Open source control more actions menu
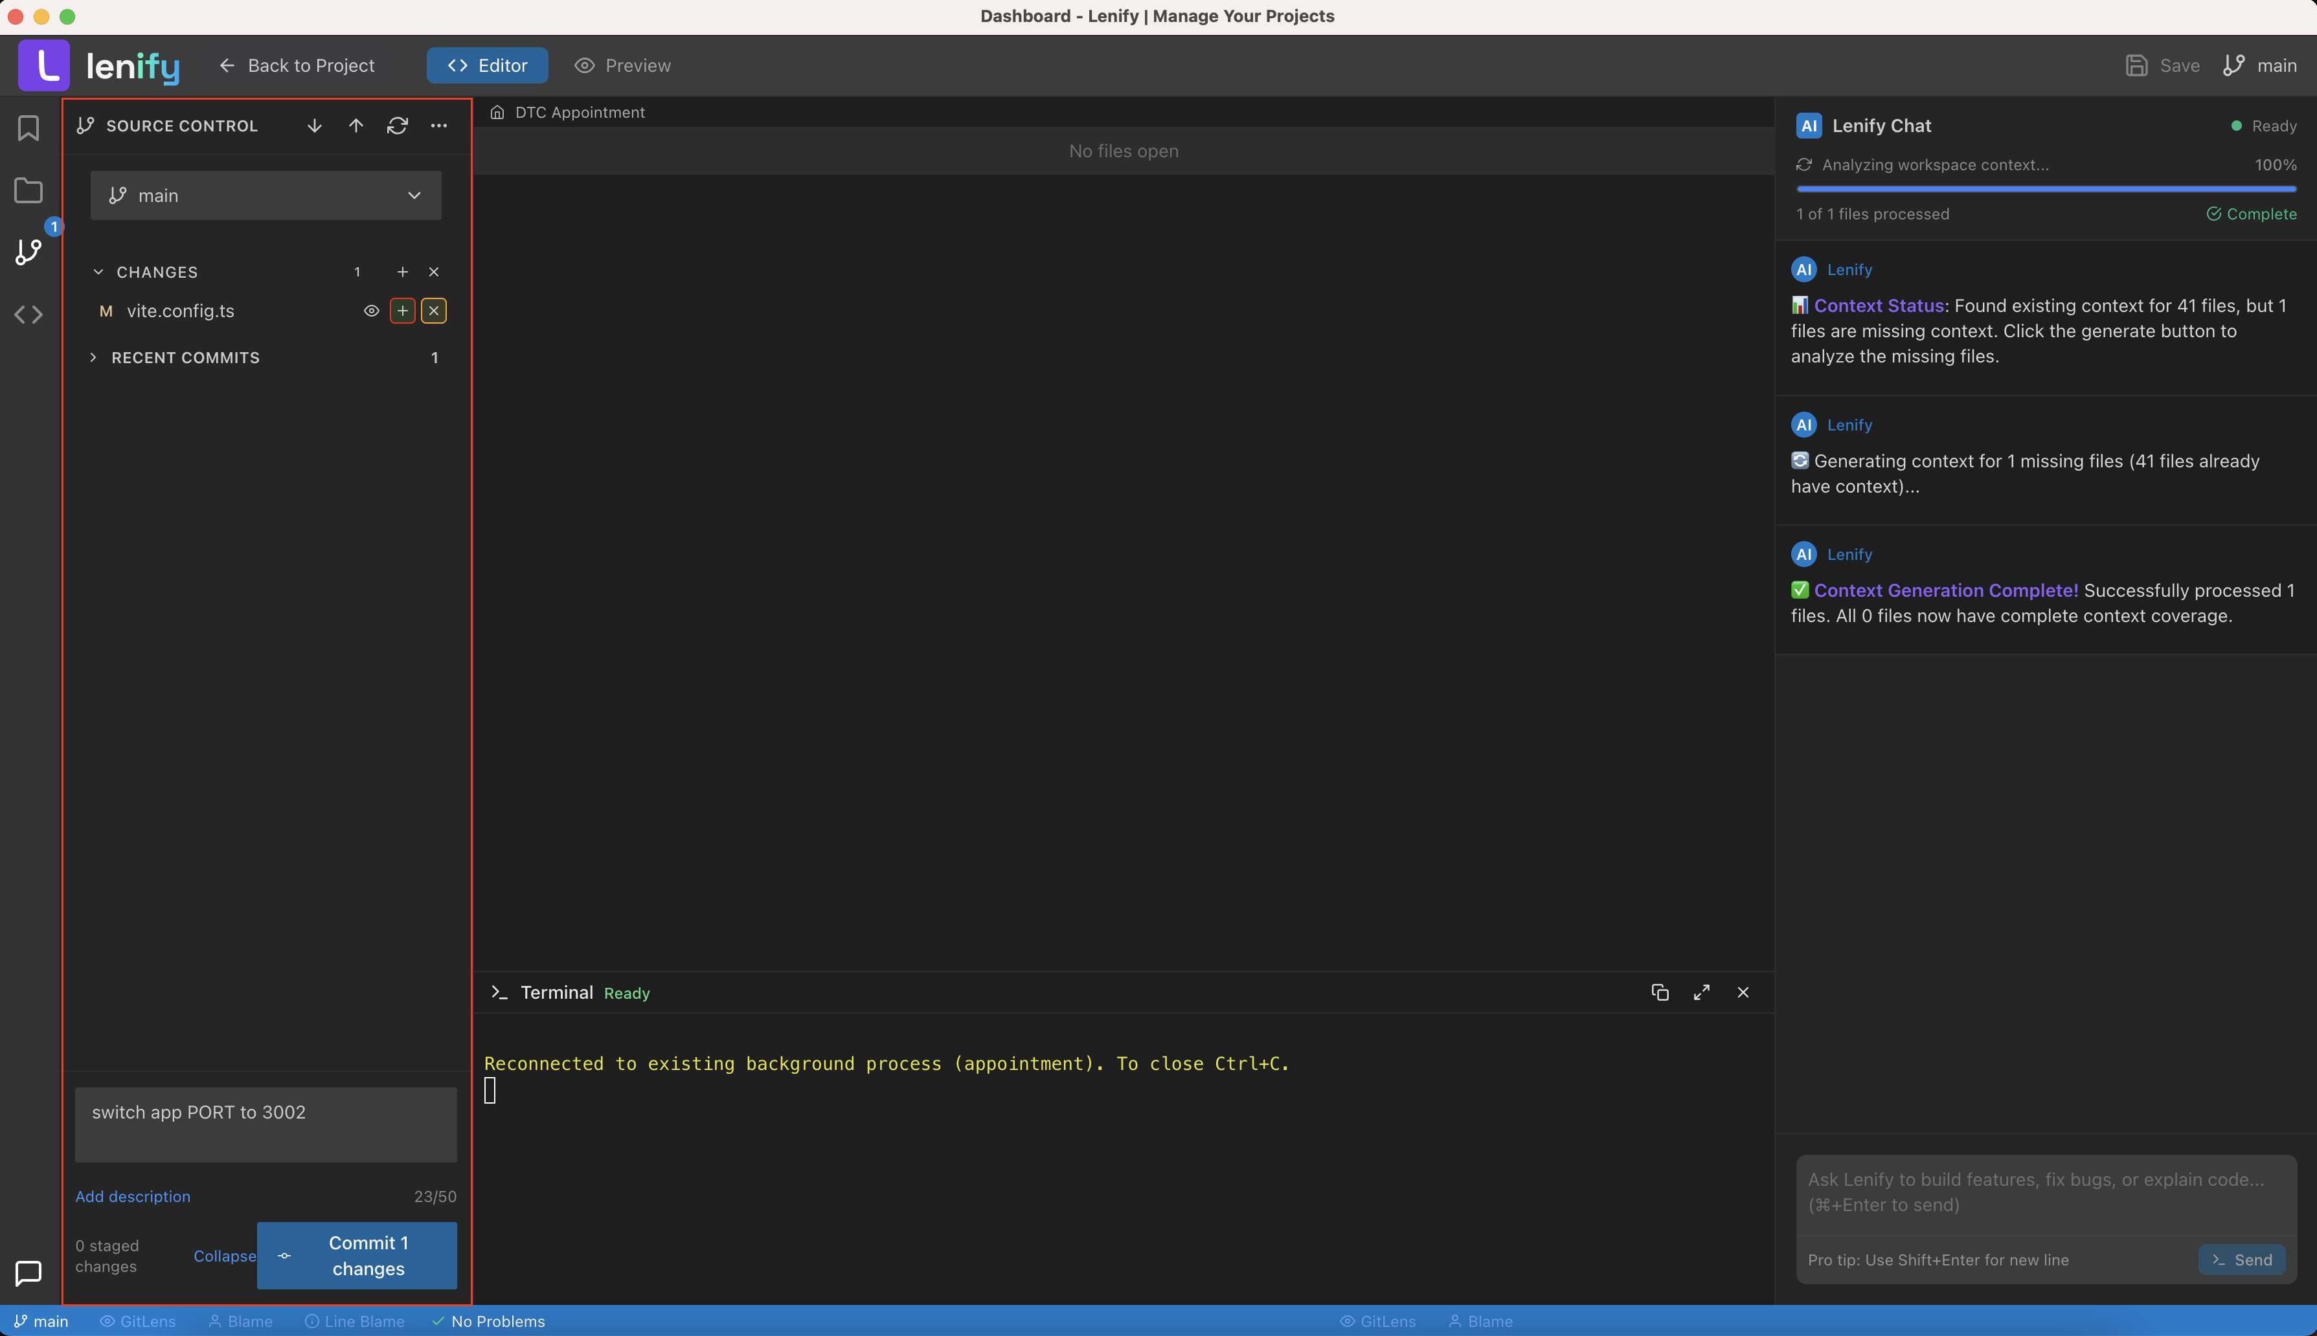Viewport: 2317px width, 1336px height. pos(439,126)
